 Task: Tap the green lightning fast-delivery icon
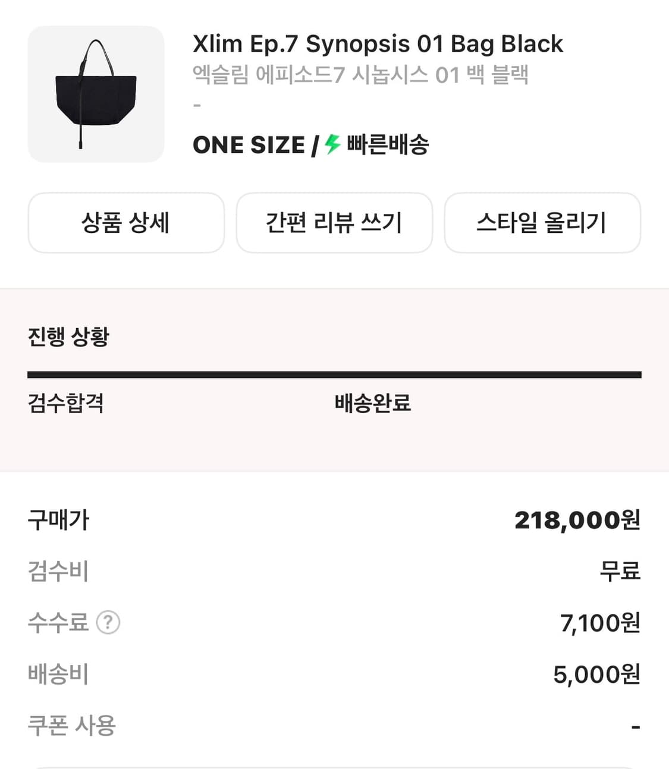click(x=332, y=144)
